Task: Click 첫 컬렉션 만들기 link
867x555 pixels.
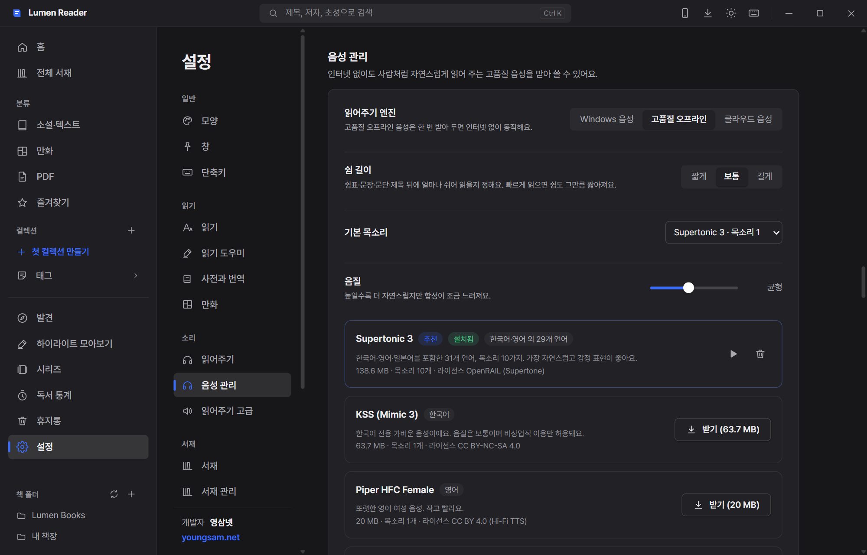Action: (60, 252)
